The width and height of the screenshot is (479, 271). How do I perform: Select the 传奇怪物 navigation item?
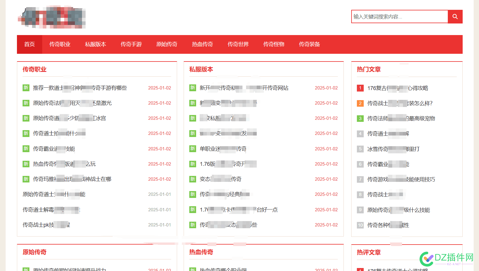pyautogui.click(x=274, y=44)
